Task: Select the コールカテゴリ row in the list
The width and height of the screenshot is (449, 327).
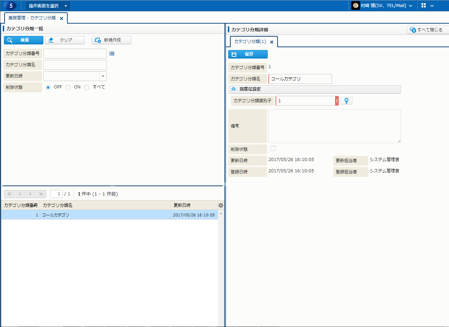Action: (x=106, y=215)
